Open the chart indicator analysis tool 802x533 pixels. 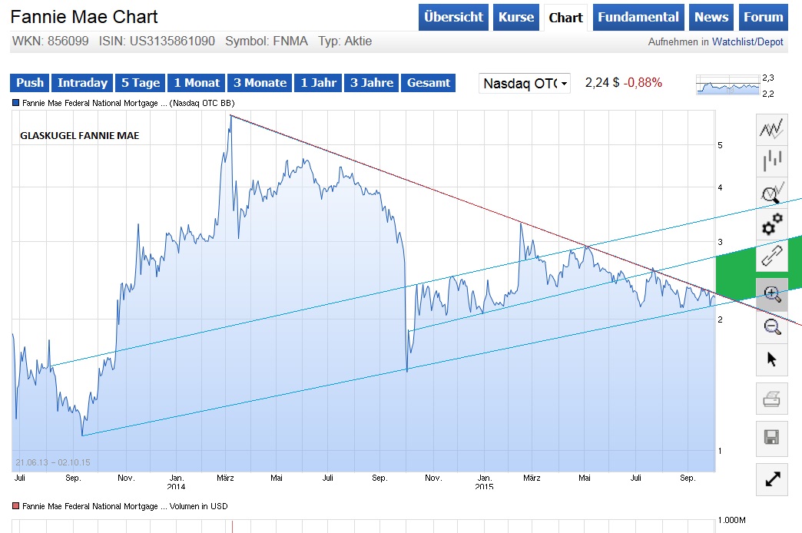[771, 192]
